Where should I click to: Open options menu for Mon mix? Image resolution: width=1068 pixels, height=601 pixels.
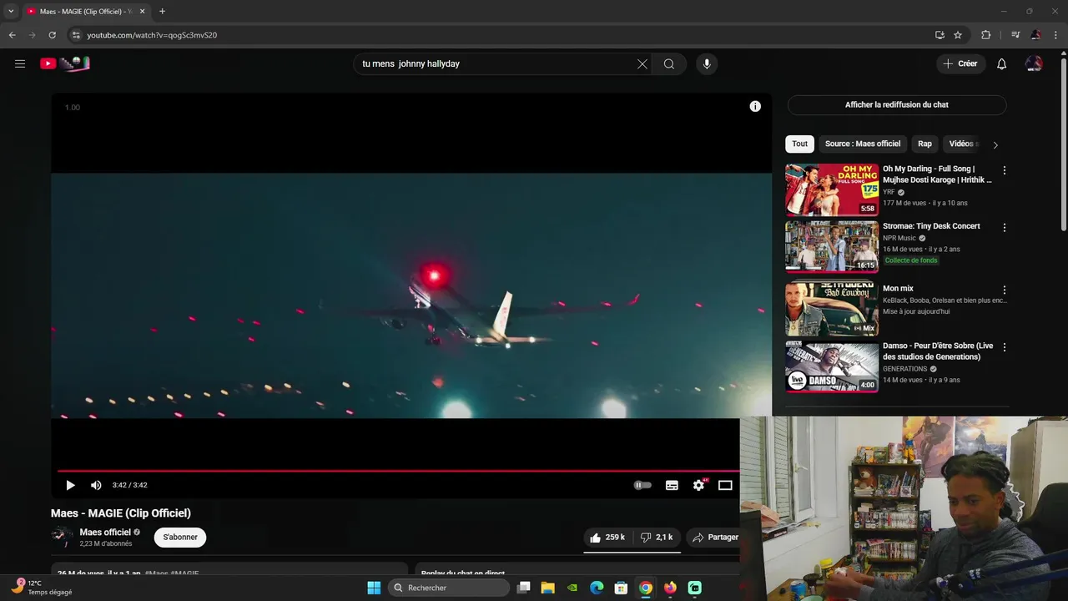[x=1004, y=290]
